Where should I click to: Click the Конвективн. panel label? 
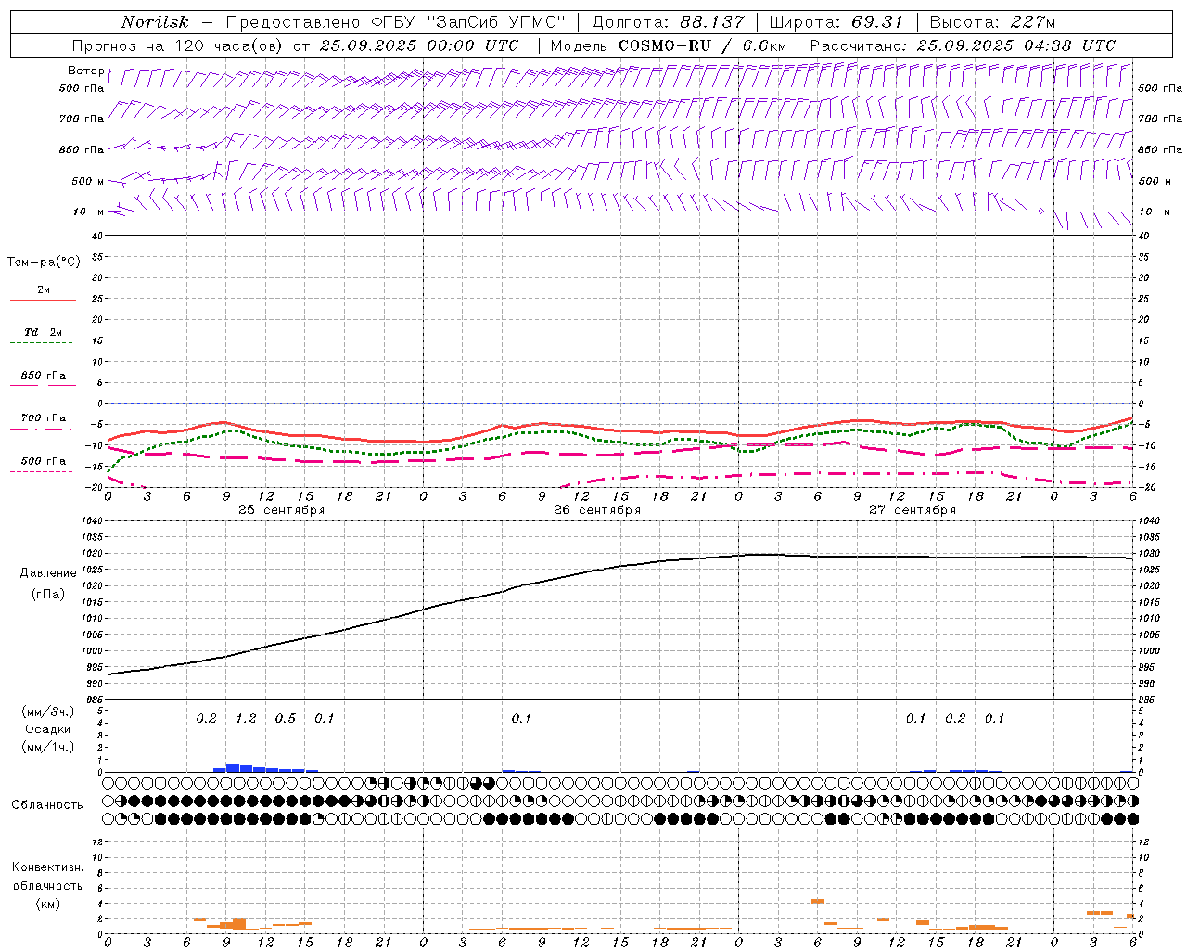pyautogui.click(x=47, y=867)
